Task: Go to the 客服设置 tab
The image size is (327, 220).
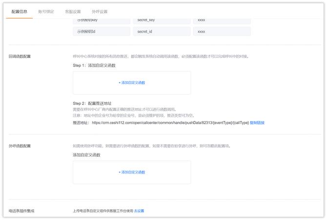Action: [x=73, y=11]
